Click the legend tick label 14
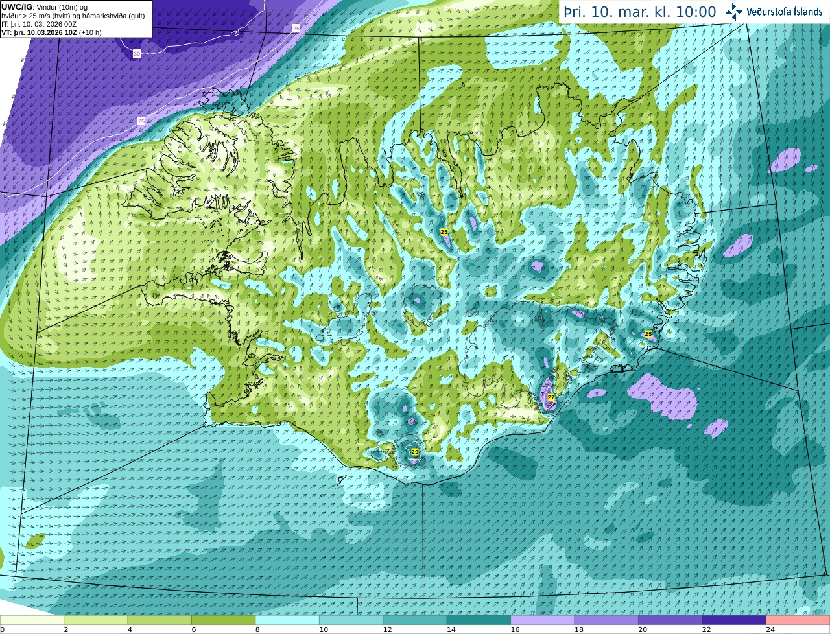This screenshot has height=634, width=830. (451, 629)
